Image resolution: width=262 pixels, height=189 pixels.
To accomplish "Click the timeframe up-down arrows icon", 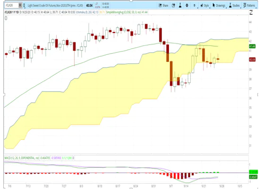I will click(x=194, y=6).
